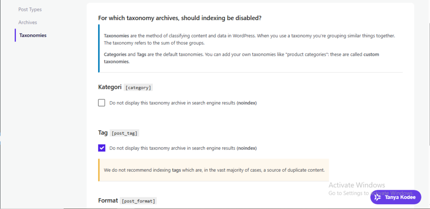Click the Kategori section heading
430x209 pixels.
point(110,87)
